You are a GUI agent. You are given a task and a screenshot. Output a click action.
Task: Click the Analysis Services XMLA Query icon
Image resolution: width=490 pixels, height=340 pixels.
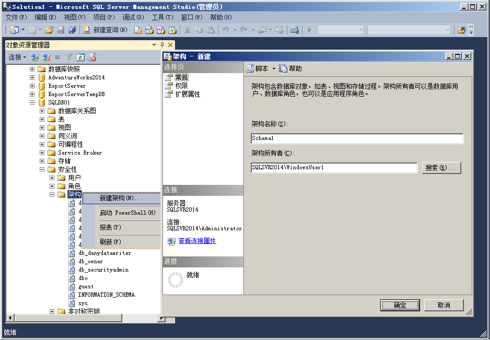point(172,30)
